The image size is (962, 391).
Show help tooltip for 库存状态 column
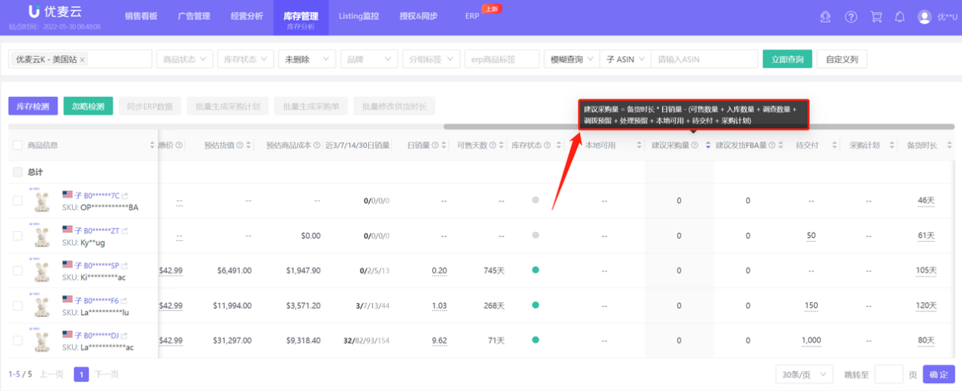click(x=547, y=145)
